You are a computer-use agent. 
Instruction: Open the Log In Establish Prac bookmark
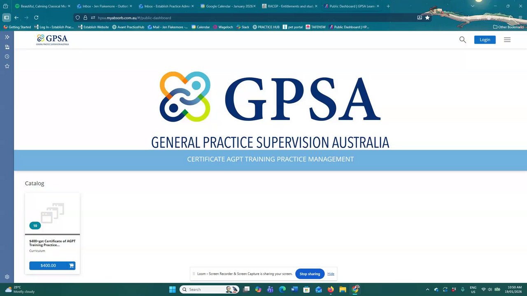[x=54, y=27]
